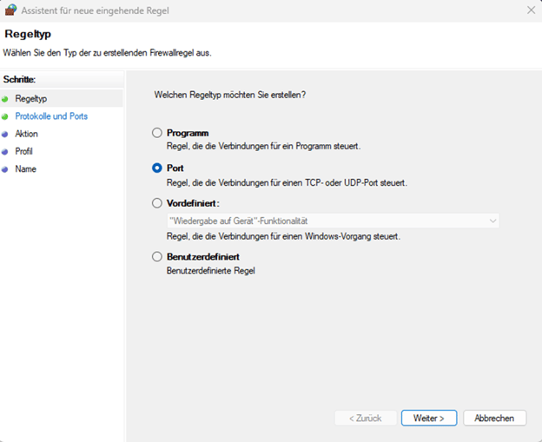Open the Protokolle und Ports step
The height and width of the screenshot is (442, 542).
(x=51, y=116)
